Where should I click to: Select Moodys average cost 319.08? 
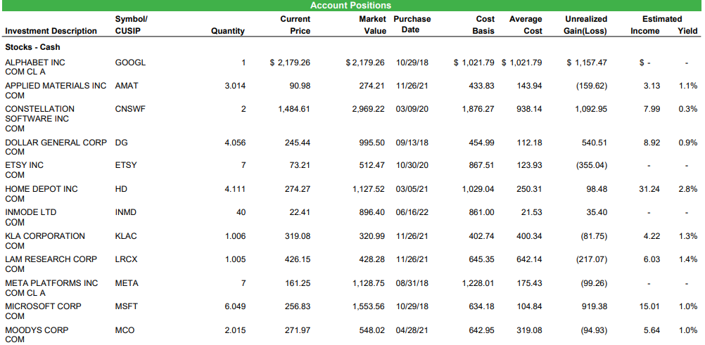(529, 330)
